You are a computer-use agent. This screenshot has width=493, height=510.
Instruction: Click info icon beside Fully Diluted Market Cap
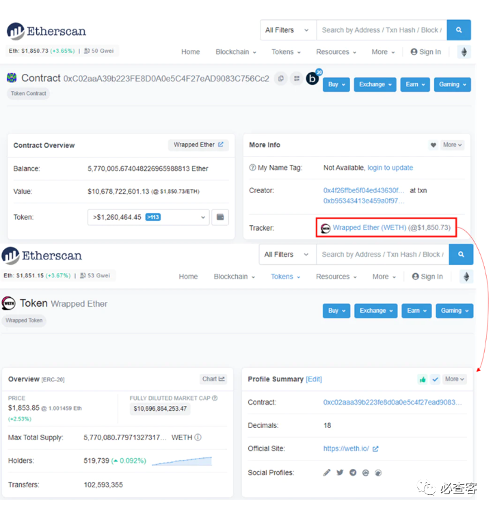(215, 398)
